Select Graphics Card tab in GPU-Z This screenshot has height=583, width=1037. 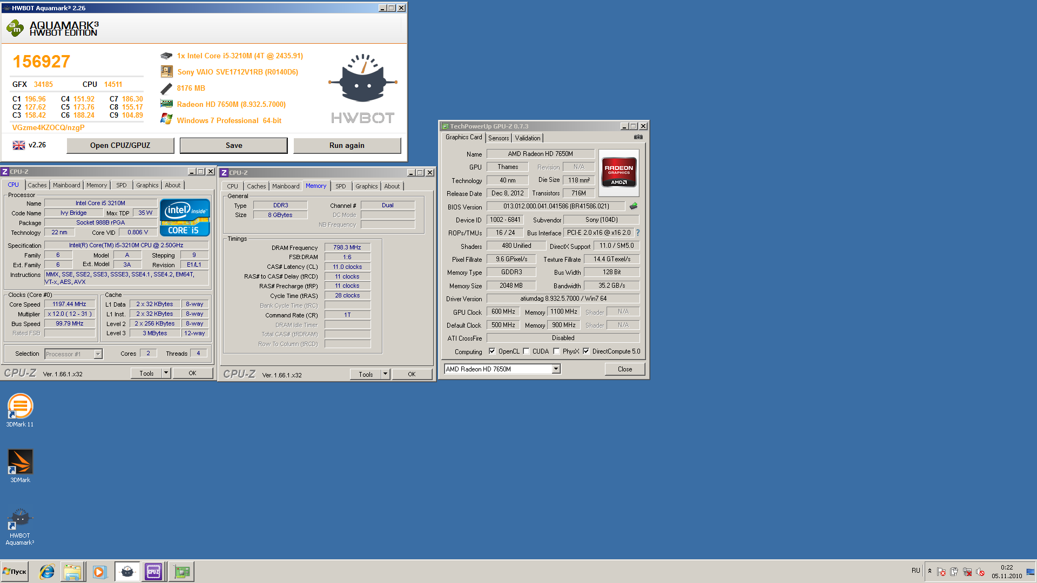(463, 137)
